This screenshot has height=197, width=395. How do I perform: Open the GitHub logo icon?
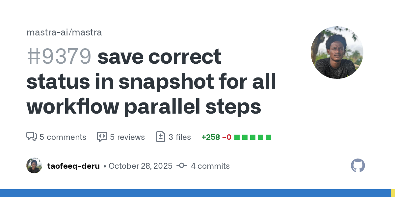(358, 166)
